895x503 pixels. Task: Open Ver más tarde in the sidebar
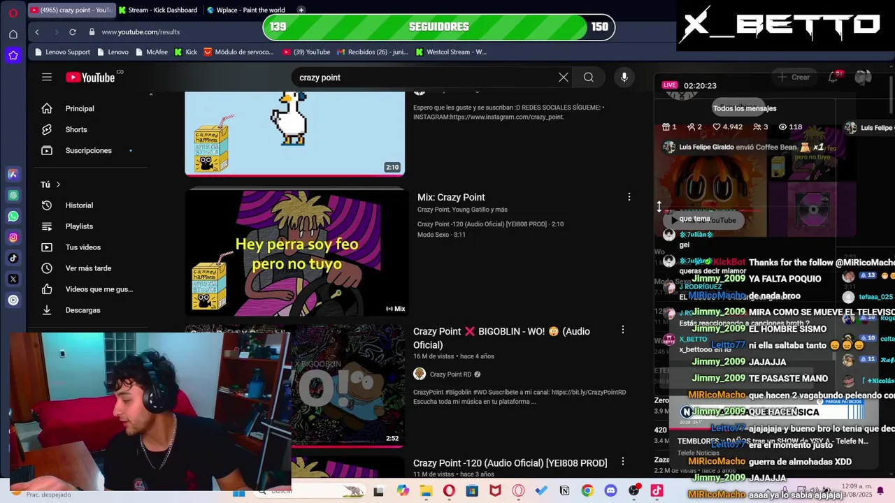click(x=87, y=268)
